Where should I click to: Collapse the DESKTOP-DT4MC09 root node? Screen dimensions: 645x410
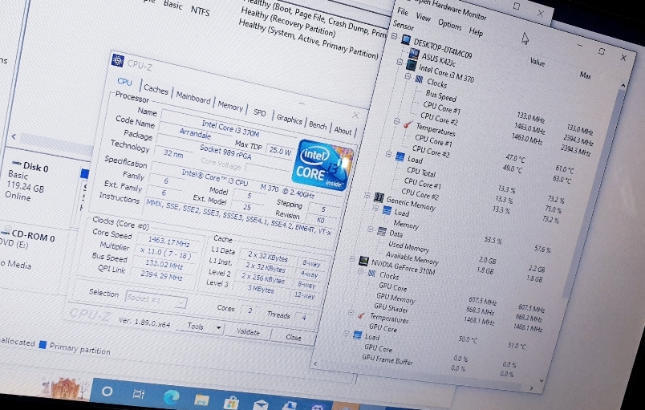tap(396, 37)
